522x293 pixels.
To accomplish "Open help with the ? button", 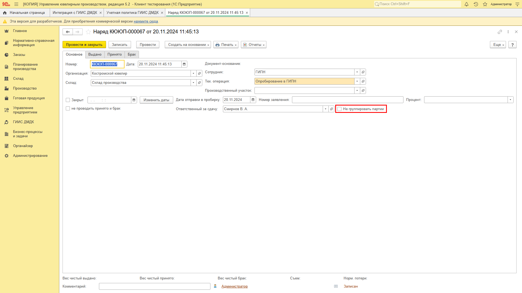I will [x=512, y=45].
